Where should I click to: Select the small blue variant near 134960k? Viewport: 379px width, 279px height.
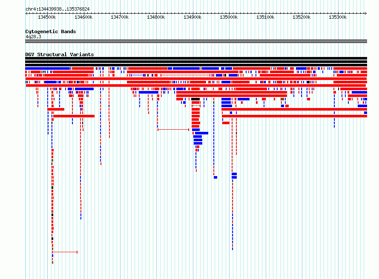(x=215, y=177)
